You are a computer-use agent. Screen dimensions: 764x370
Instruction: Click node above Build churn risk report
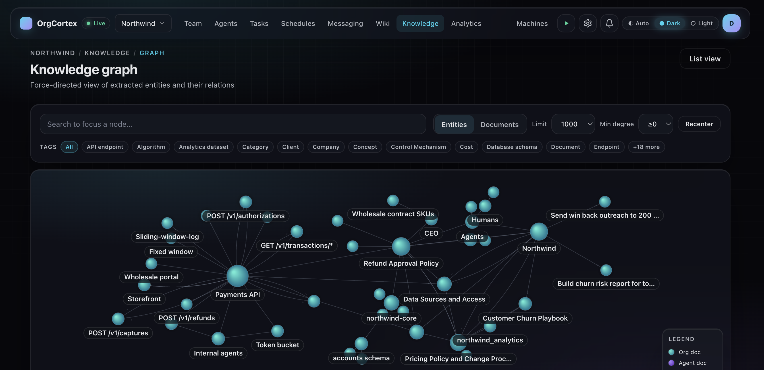(x=606, y=270)
